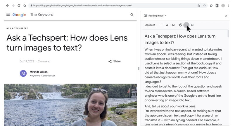
Task: Open the extensions puzzle icon
Action: (211, 6)
